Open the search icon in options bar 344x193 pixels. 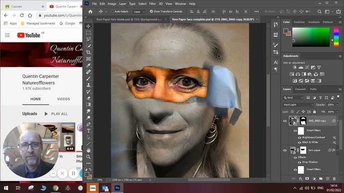tap(319, 12)
